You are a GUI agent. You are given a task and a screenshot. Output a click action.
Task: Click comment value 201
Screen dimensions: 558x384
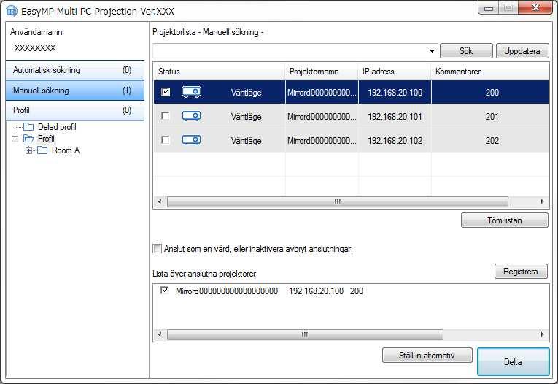(492, 117)
